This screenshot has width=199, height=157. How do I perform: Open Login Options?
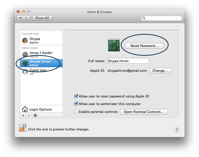coord(41,109)
